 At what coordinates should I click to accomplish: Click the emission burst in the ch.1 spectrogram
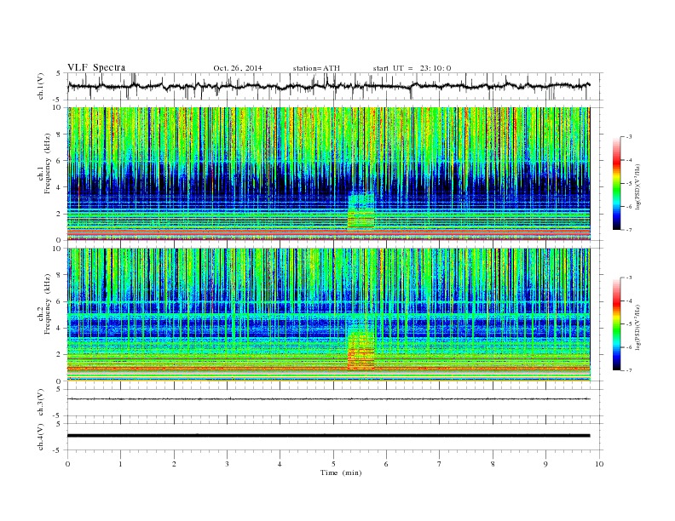[x=361, y=211]
